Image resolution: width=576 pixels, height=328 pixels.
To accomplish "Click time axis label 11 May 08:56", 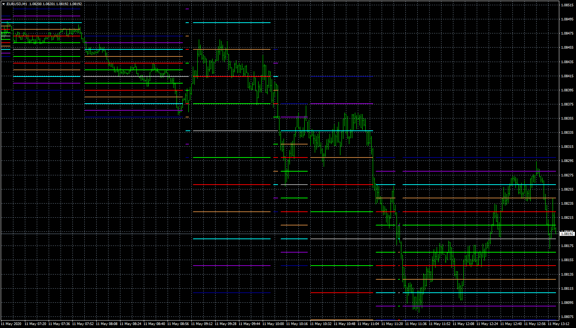I will coord(178,324).
